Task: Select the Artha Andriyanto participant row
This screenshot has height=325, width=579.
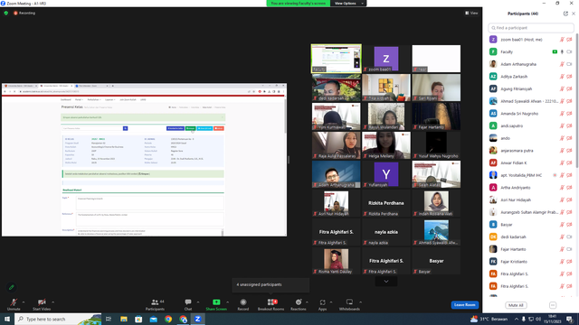Action: point(531,188)
